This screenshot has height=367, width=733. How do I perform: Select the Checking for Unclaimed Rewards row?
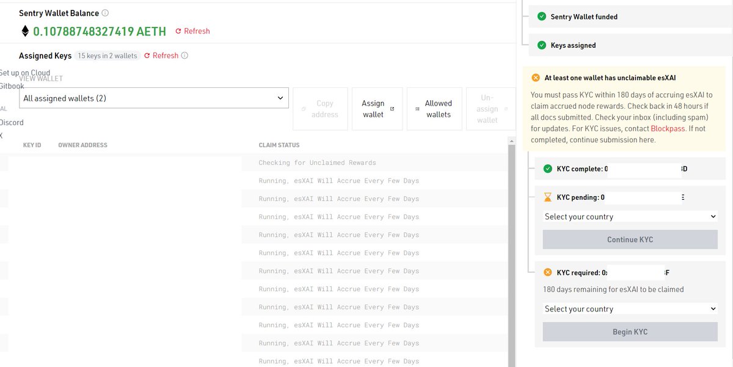pos(253,163)
